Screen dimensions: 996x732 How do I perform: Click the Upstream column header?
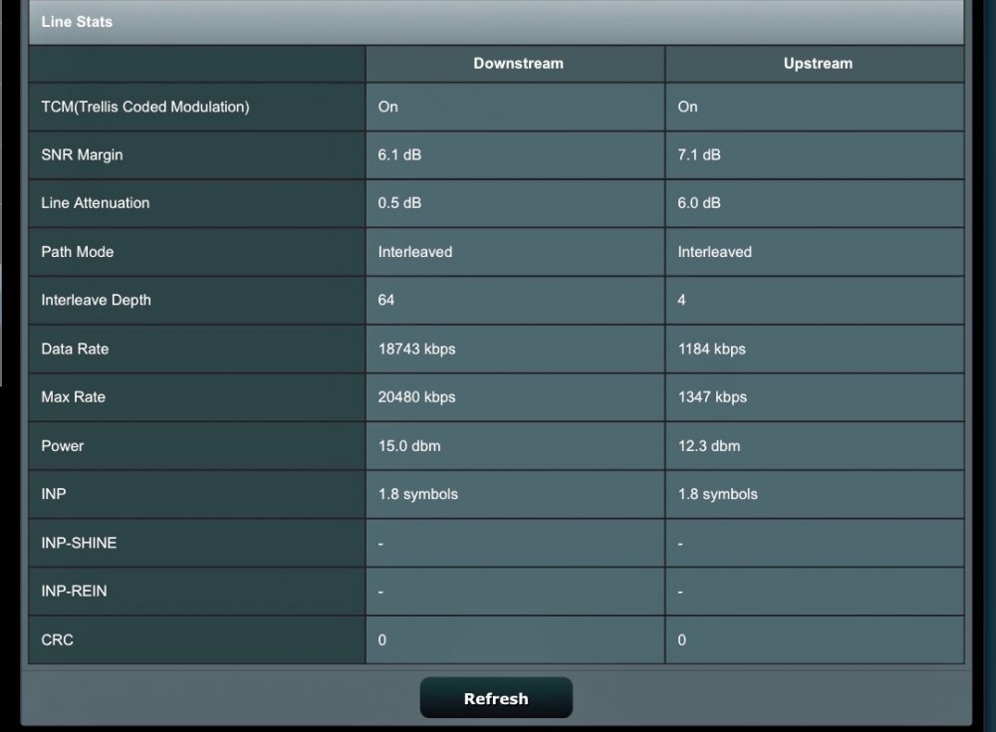click(x=818, y=64)
